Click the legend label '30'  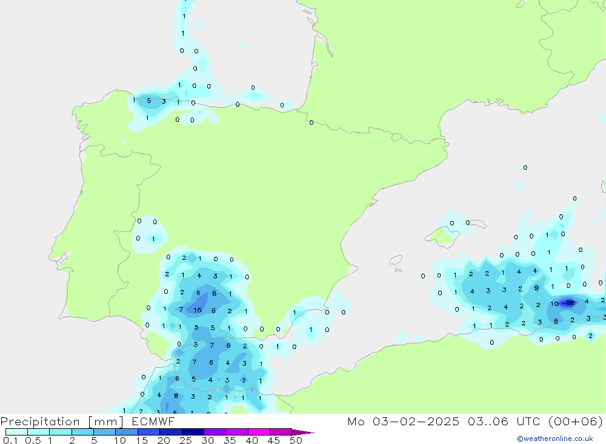pos(208,440)
